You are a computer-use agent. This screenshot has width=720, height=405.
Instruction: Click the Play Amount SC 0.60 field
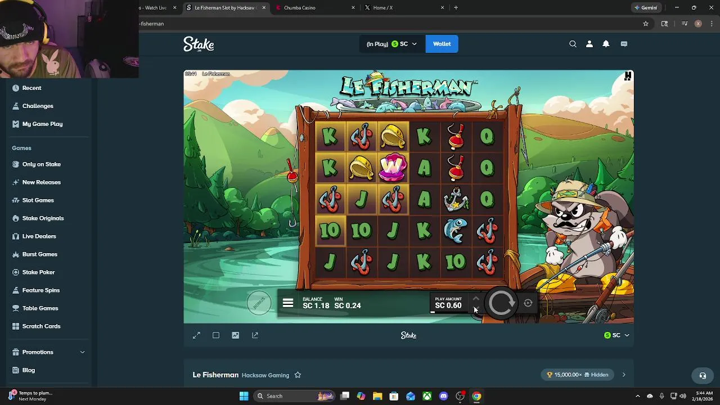[448, 303]
